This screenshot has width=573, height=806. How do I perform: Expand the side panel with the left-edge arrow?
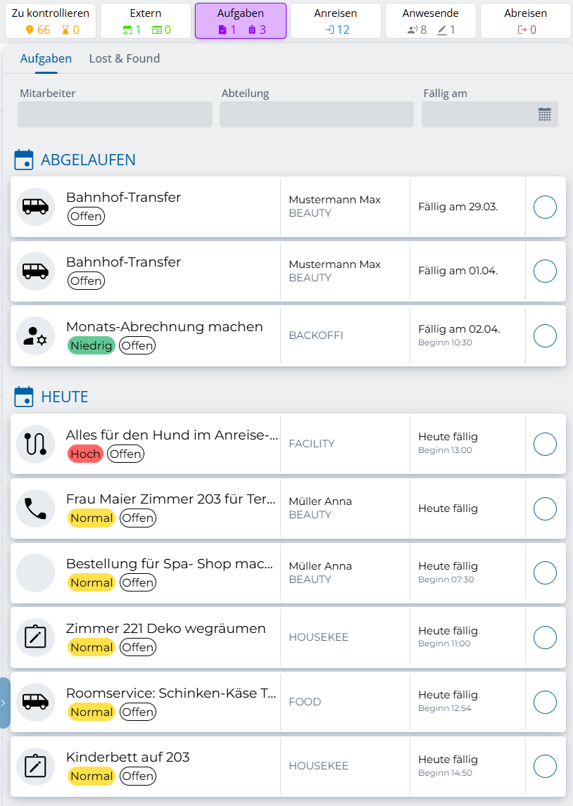(4, 702)
